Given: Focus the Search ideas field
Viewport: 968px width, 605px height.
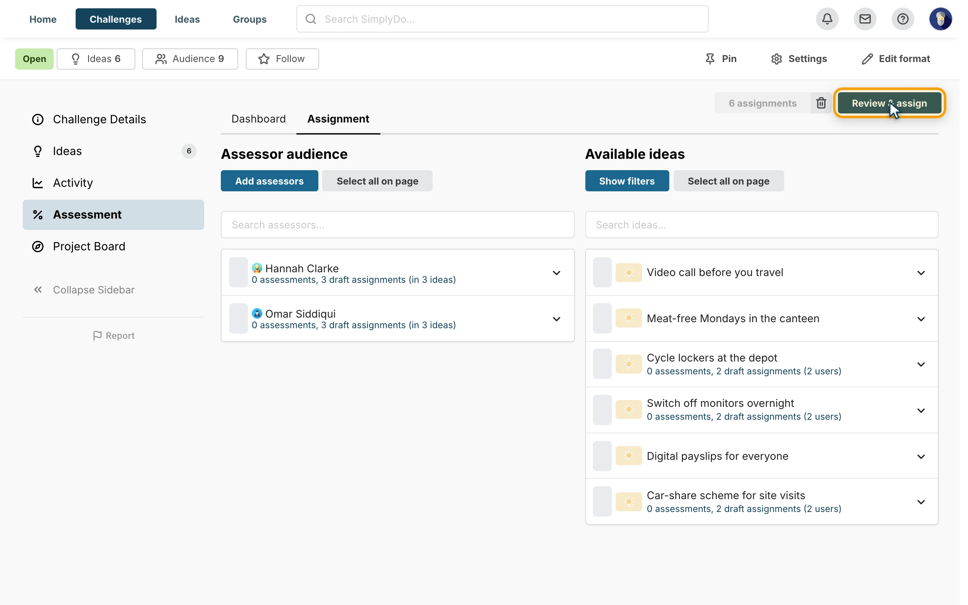Looking at the screenshot, I should (762, 225).
